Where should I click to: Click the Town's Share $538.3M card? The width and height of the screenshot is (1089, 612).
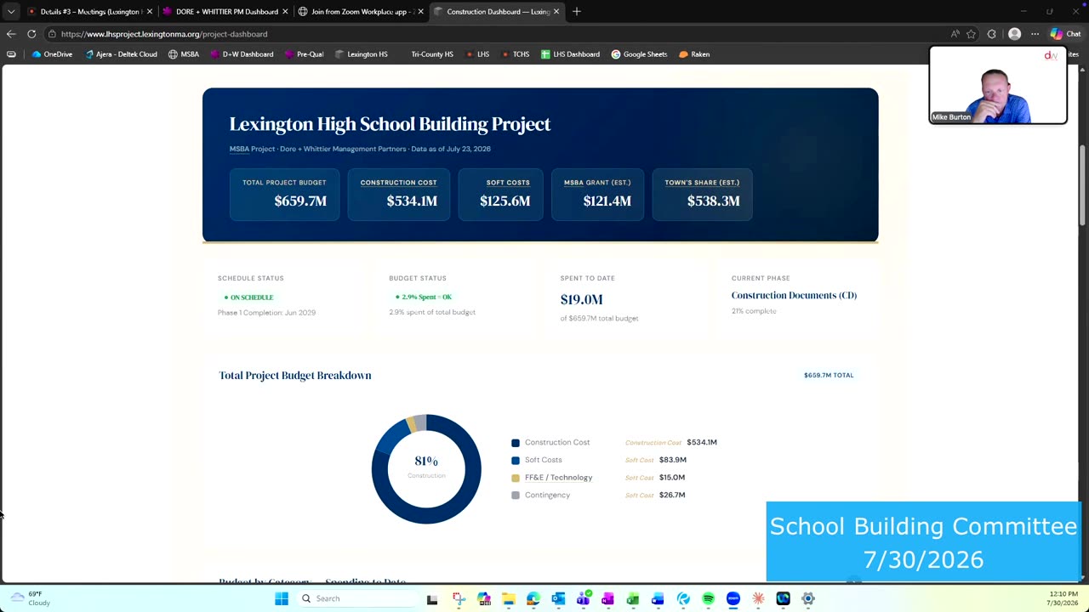pyautogui.click(x=702, y=195)
